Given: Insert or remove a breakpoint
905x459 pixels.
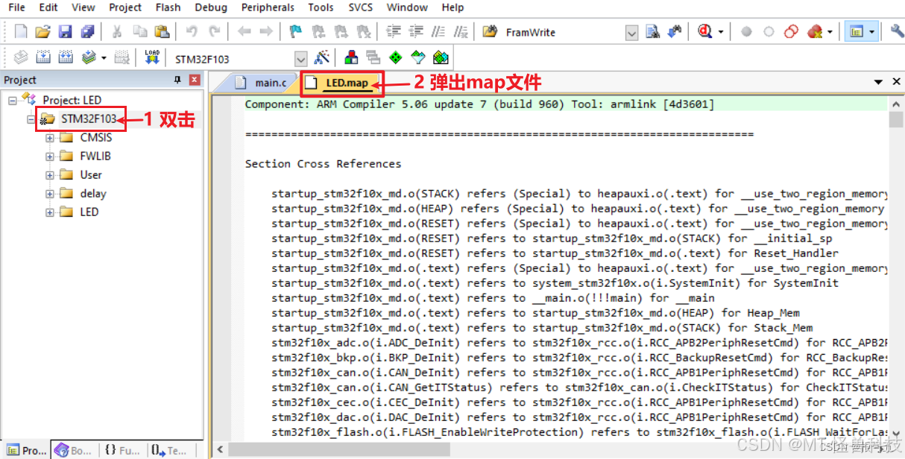Looking at the screenshot, I should [x=748, y=31].
